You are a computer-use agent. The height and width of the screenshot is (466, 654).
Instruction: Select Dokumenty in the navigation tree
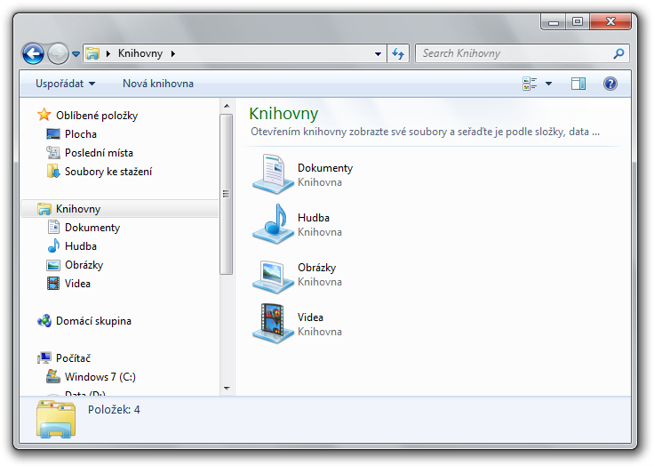pos(92,228)
